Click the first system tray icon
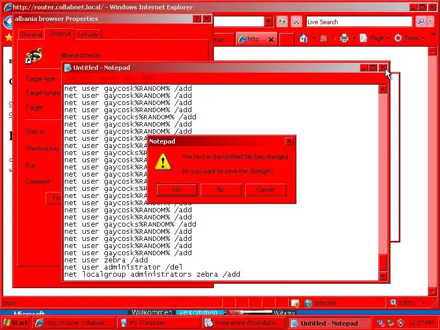The width and height of the screenshot is (440, 330). click(x=380, y=323)
